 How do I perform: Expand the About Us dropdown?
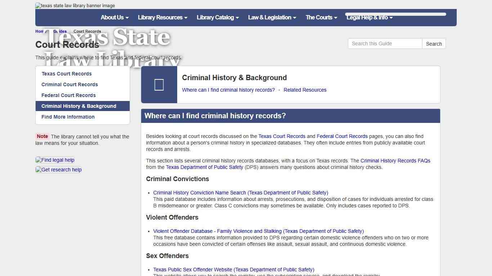click(114, 17)
